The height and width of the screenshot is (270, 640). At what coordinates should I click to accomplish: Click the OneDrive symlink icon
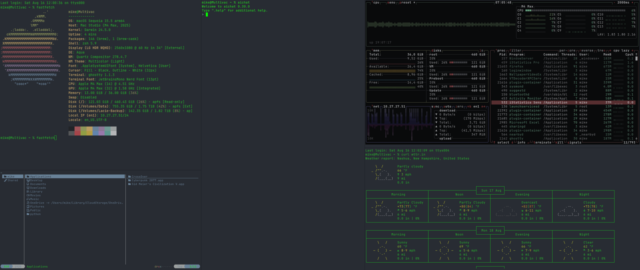[x=28, y=203]
